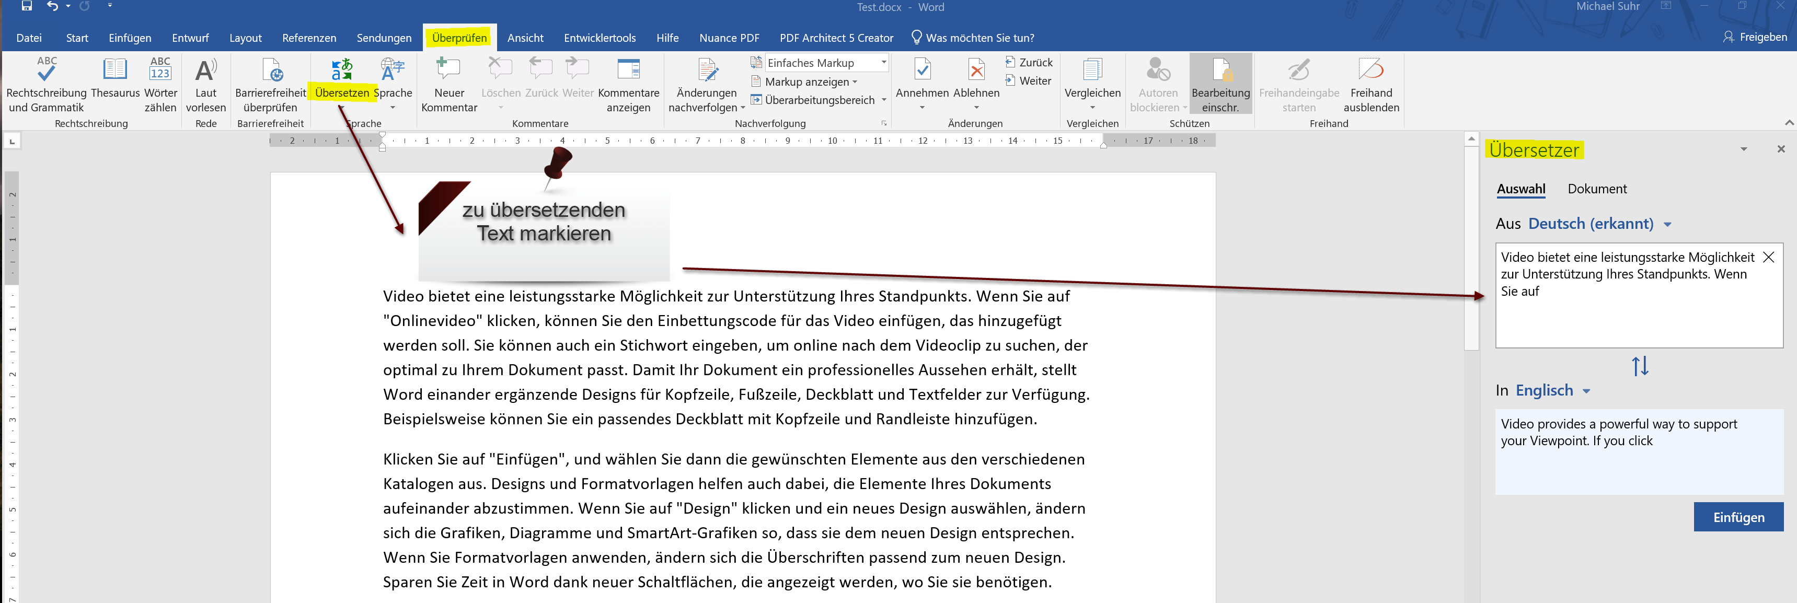The image size is (1797, 603).
Task: Open Rechtschreibung und Grammatik check
Action: pos(47,85)
